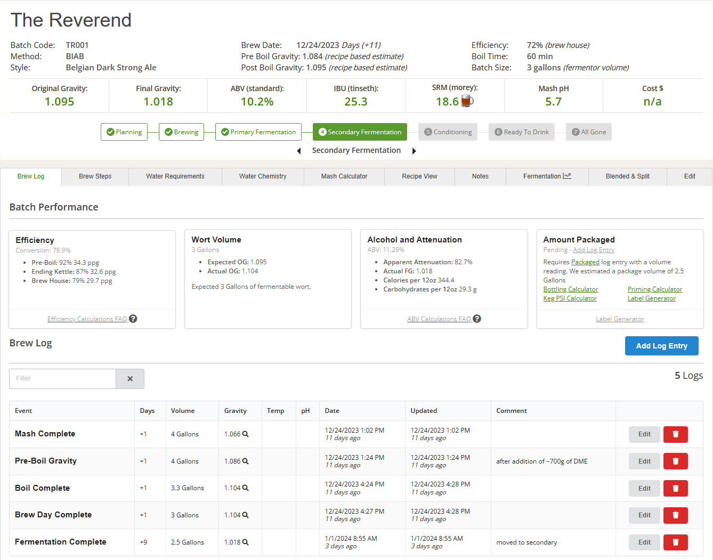The width and height of the screenshot is (713, 560).
Task: Follow the Add Log Entry link in Amount Packaged
Action: 594,250
